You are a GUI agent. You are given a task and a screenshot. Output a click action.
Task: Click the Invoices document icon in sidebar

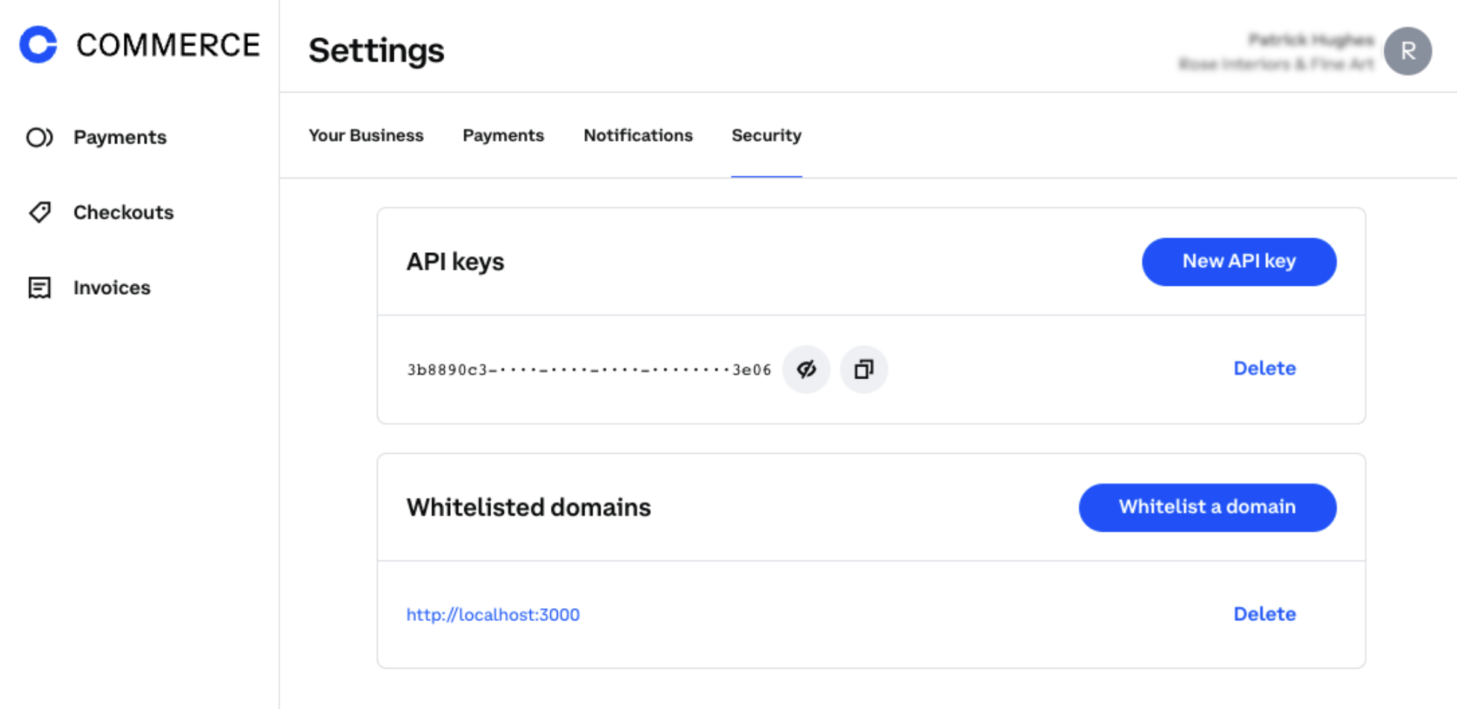(40, 287)
